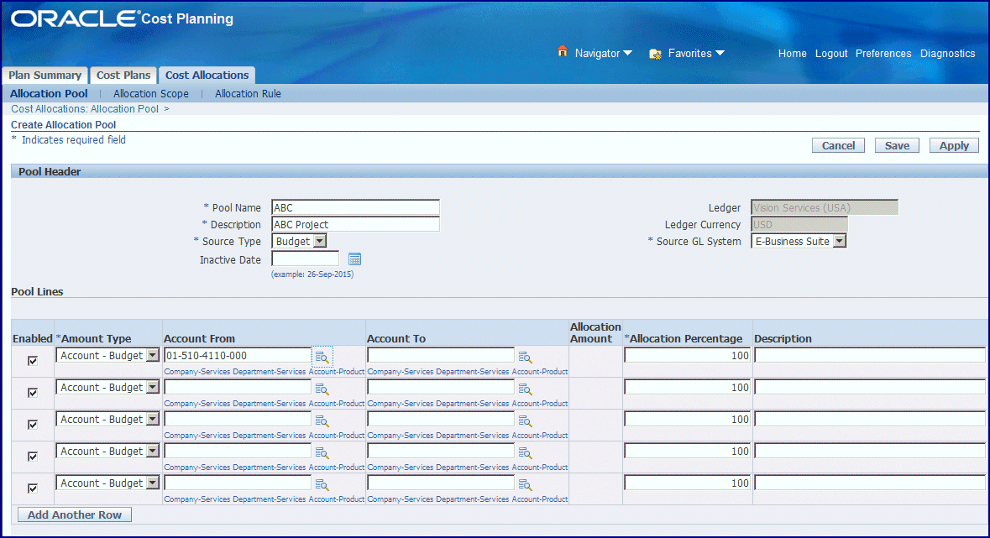Screen dimensions: 990x538
Task: Click Account From field with 01-510-4110-000
Action: click(238, 356)
